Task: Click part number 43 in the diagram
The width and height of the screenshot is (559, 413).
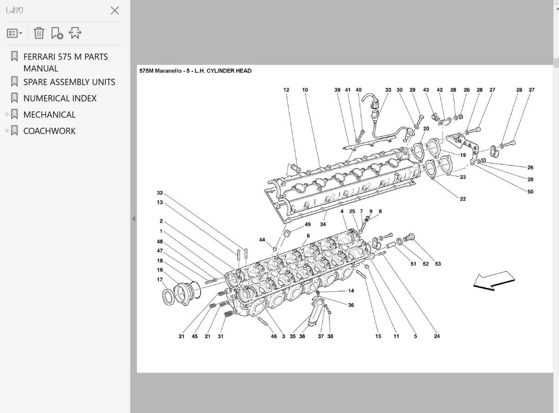Action: coord(426,90)
